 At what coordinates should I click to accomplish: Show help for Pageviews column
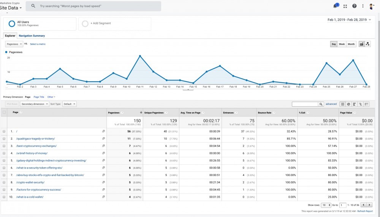(122, 113)
